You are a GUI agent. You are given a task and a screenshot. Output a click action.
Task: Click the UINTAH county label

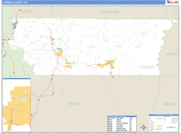pyautogui.click(x=172, y=54)
